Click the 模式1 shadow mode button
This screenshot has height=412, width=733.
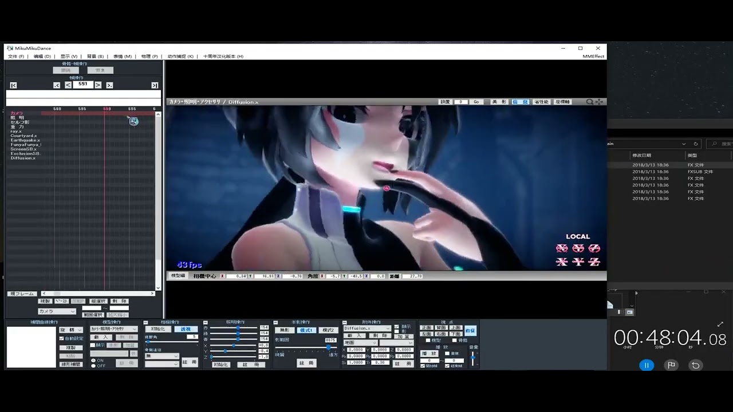click(306, 330)
